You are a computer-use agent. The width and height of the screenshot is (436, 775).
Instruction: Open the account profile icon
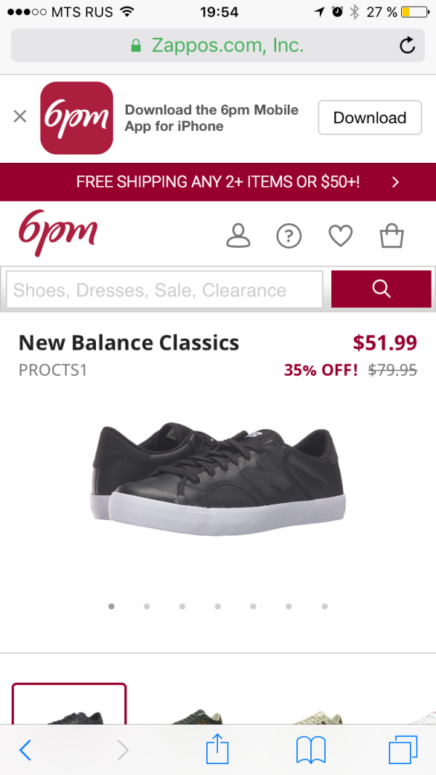click(238, 236)
